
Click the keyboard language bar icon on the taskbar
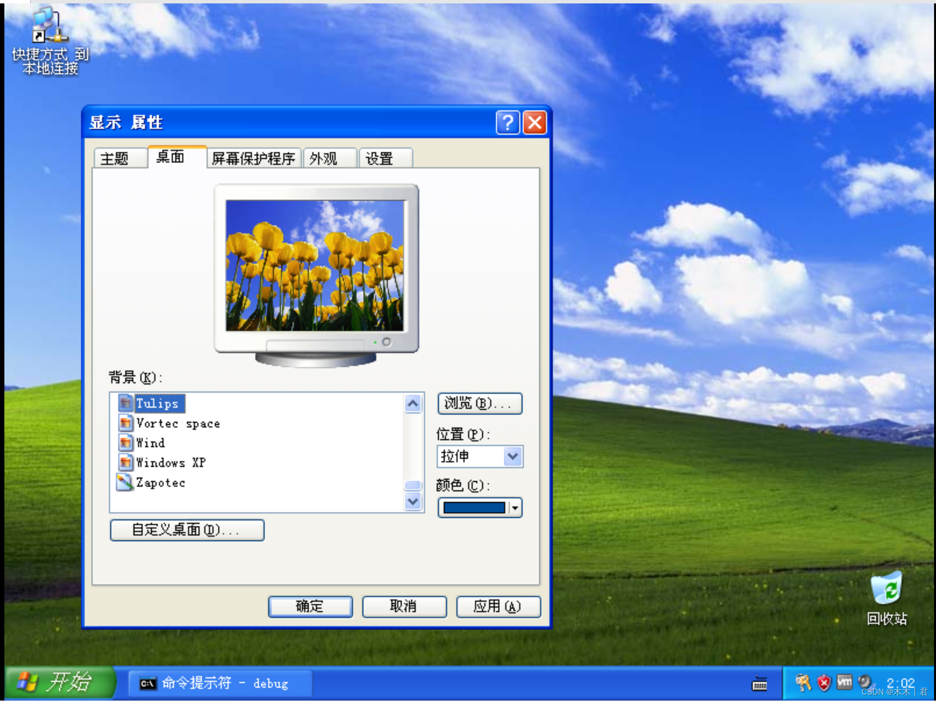point(759,683)
